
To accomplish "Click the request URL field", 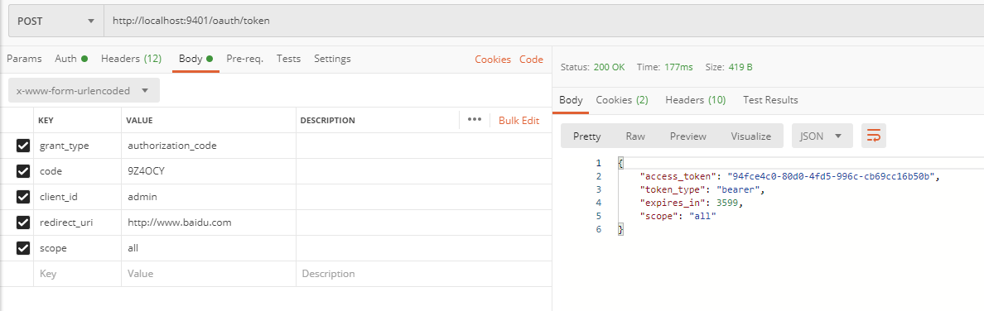I will (543, 21).
